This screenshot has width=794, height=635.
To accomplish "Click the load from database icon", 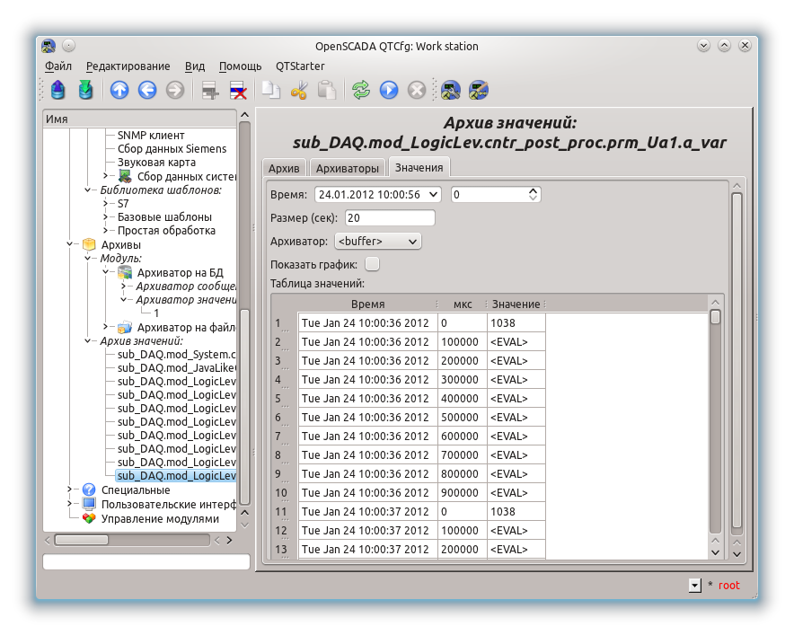I will click(58, 90).
